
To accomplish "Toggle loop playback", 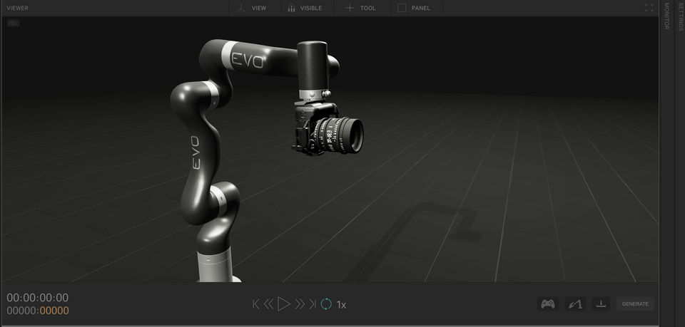I will click(326, 304).
